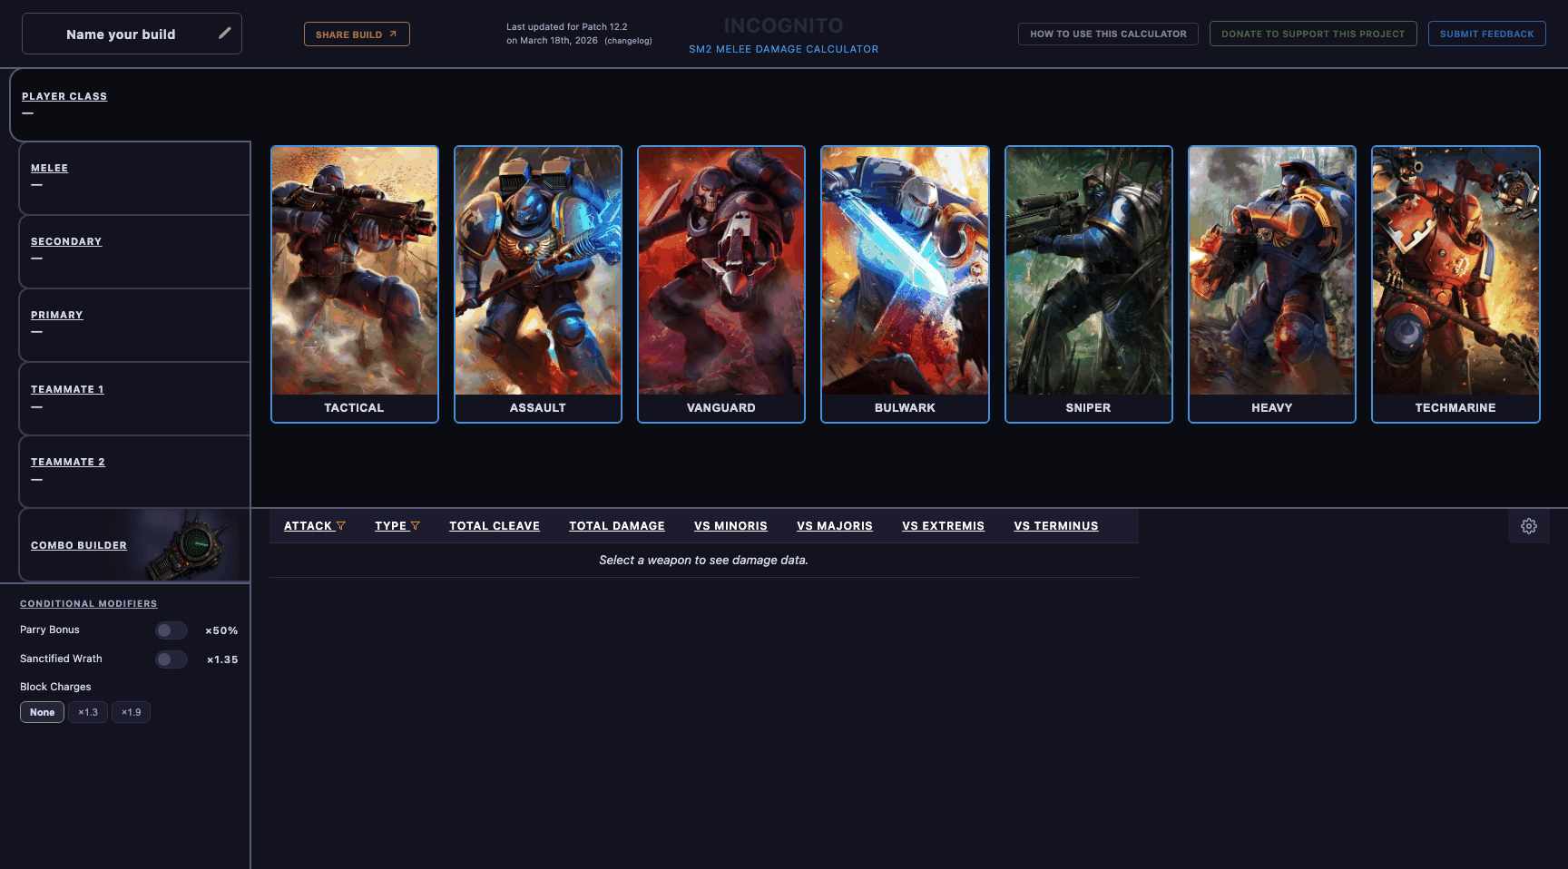The width and height of the screenshot is (1568, 869).
Task: Select the Sniper class card
Action: coord(1088,283)
